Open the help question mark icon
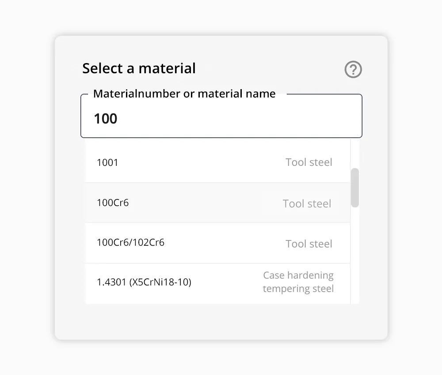Screen dimensions: 442x375 click(353, 70)
